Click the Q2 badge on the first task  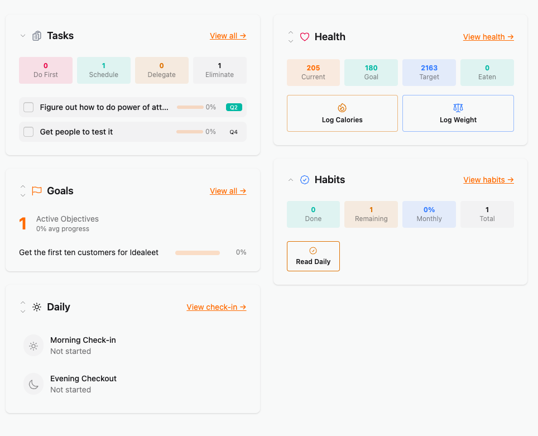click(x=234, y=107)
